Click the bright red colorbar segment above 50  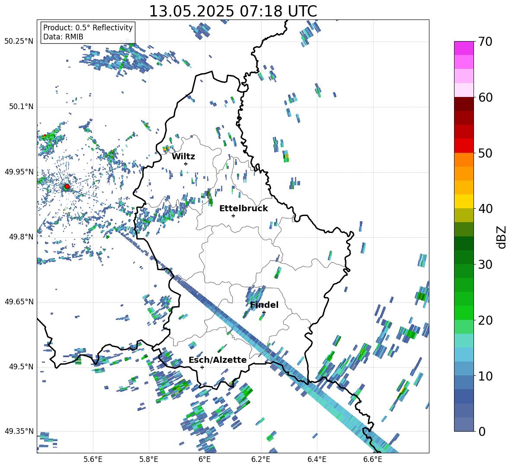click(x=464, y=145)
